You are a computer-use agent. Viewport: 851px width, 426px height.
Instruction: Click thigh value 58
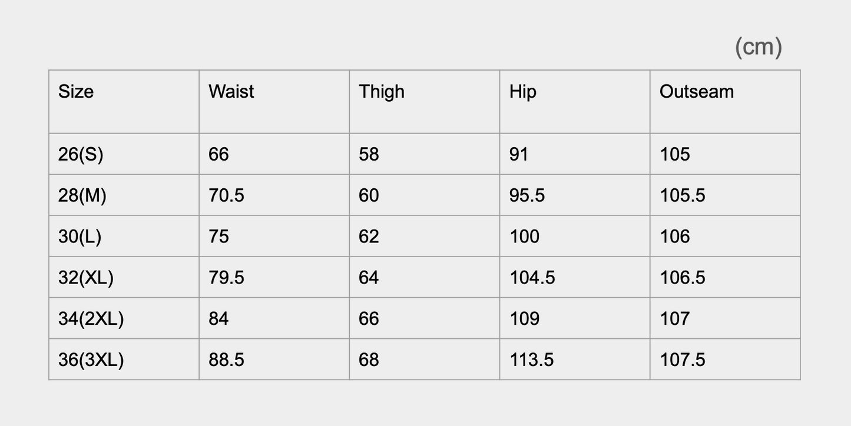pos(369,154)
